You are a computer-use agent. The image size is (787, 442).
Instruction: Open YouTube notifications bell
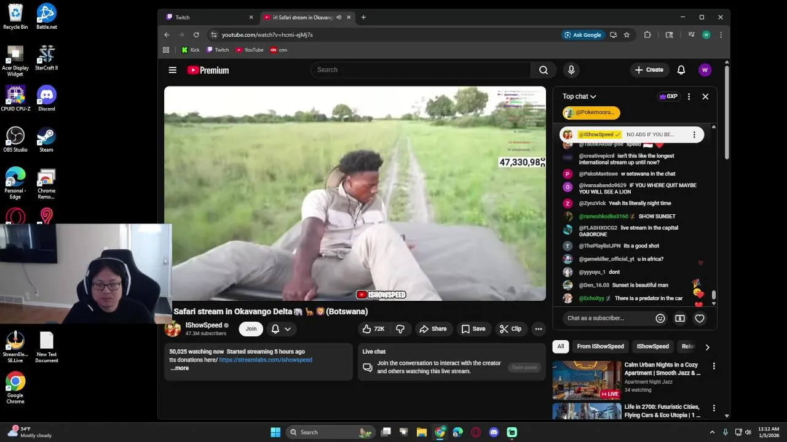click(x=681, y=70)
